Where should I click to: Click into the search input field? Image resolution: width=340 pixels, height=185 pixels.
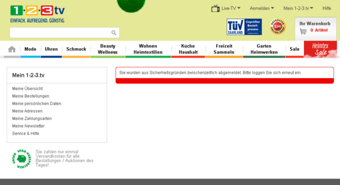point(59,33)
